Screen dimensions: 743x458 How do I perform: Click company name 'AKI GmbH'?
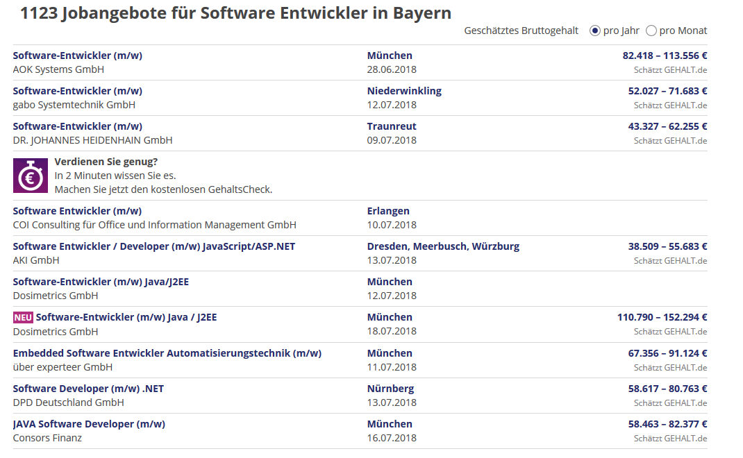(x=36, y=260)
